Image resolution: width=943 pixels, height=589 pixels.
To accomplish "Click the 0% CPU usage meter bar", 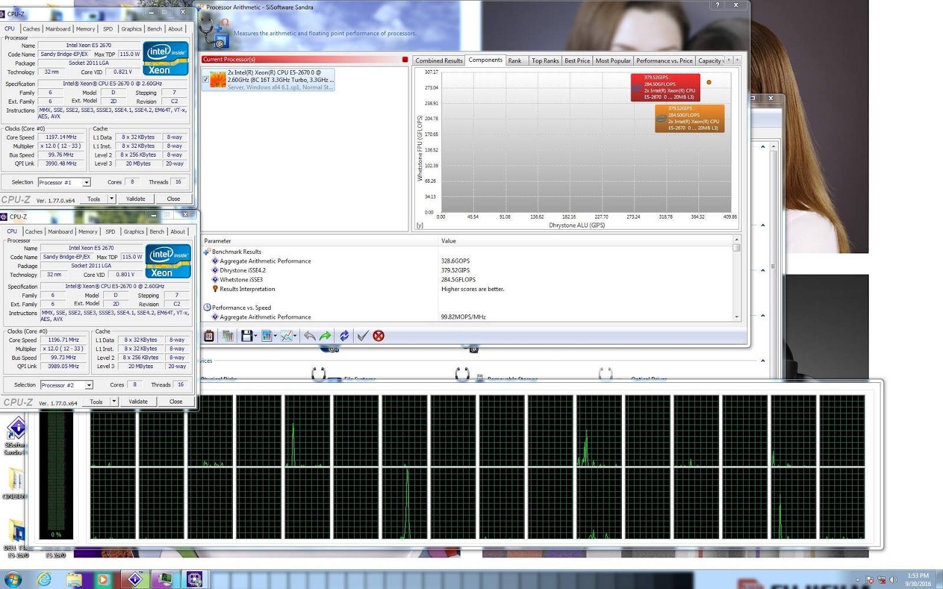I will point(56,471).
